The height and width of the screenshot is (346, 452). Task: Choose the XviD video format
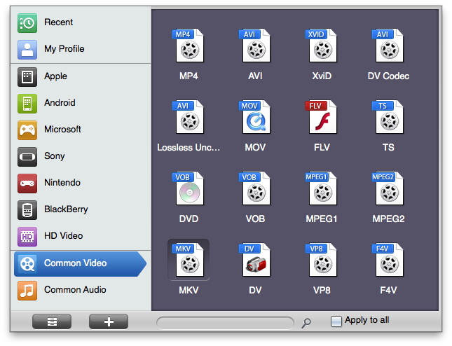point(322,46)
